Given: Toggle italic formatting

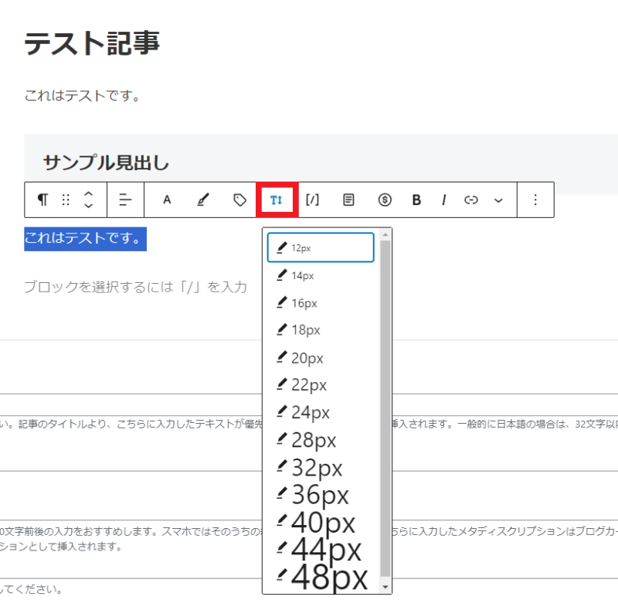Looking at the screenshot, I should [443, 199].
